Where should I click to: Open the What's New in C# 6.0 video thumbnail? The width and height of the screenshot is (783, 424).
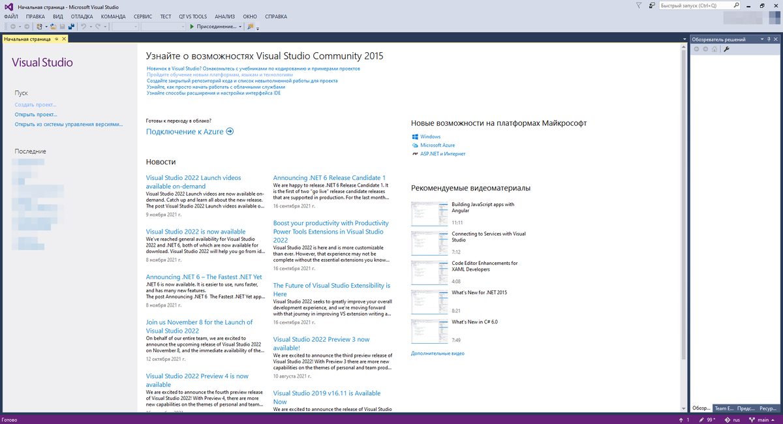coord(429,331)
